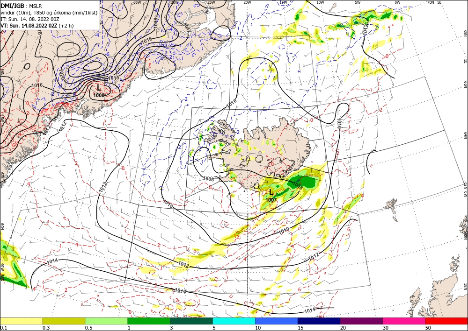This screenshot has height=331, width=468.
Task: Click the "DMI/IGB : MSLP," title line
Action: (x=21, y=5)
